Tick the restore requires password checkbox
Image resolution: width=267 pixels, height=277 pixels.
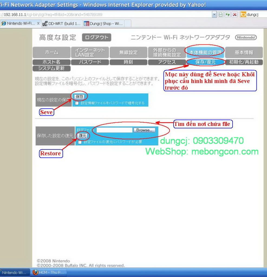80,142
